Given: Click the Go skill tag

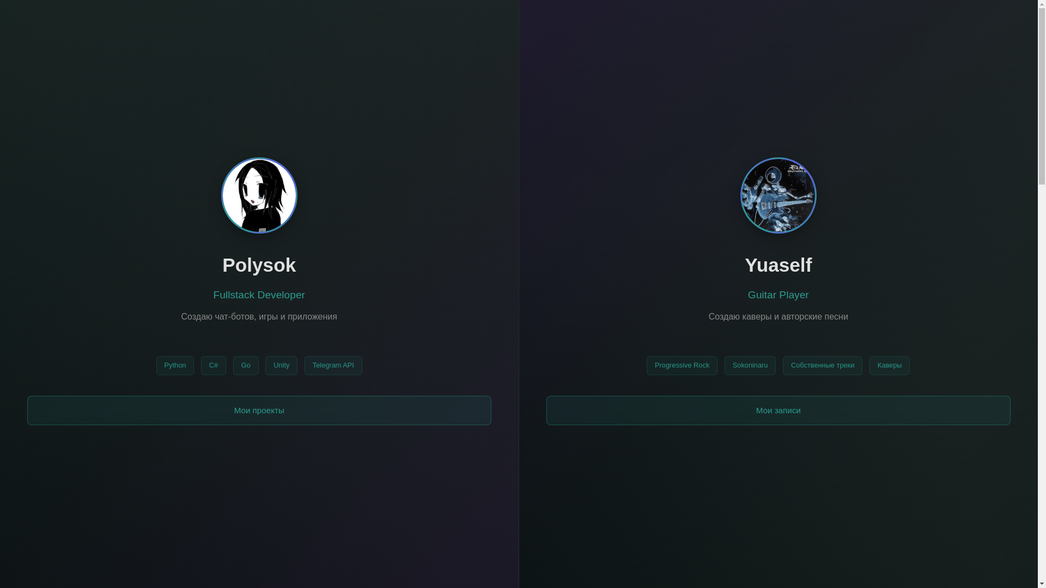Looking at the screenshot, I should click(246, 365).
